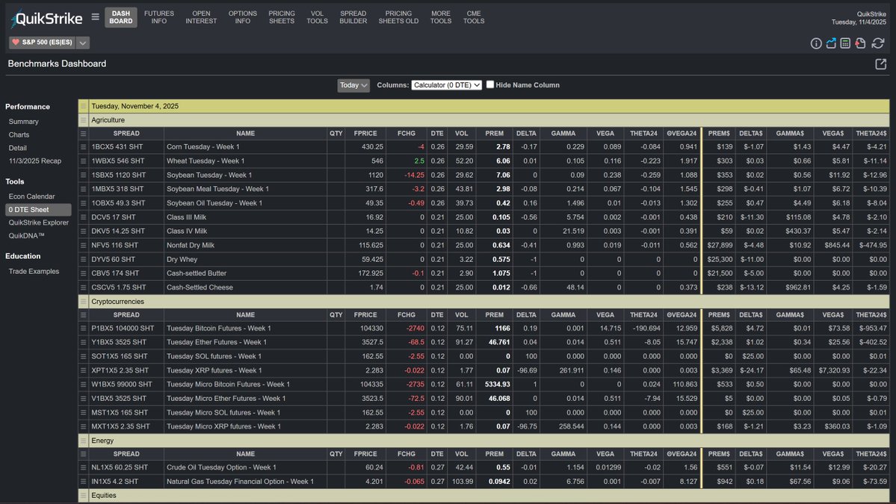896x504 pixels.
Task: Open the hamburger menu next to QuikStrike logo
Action: 96,18
